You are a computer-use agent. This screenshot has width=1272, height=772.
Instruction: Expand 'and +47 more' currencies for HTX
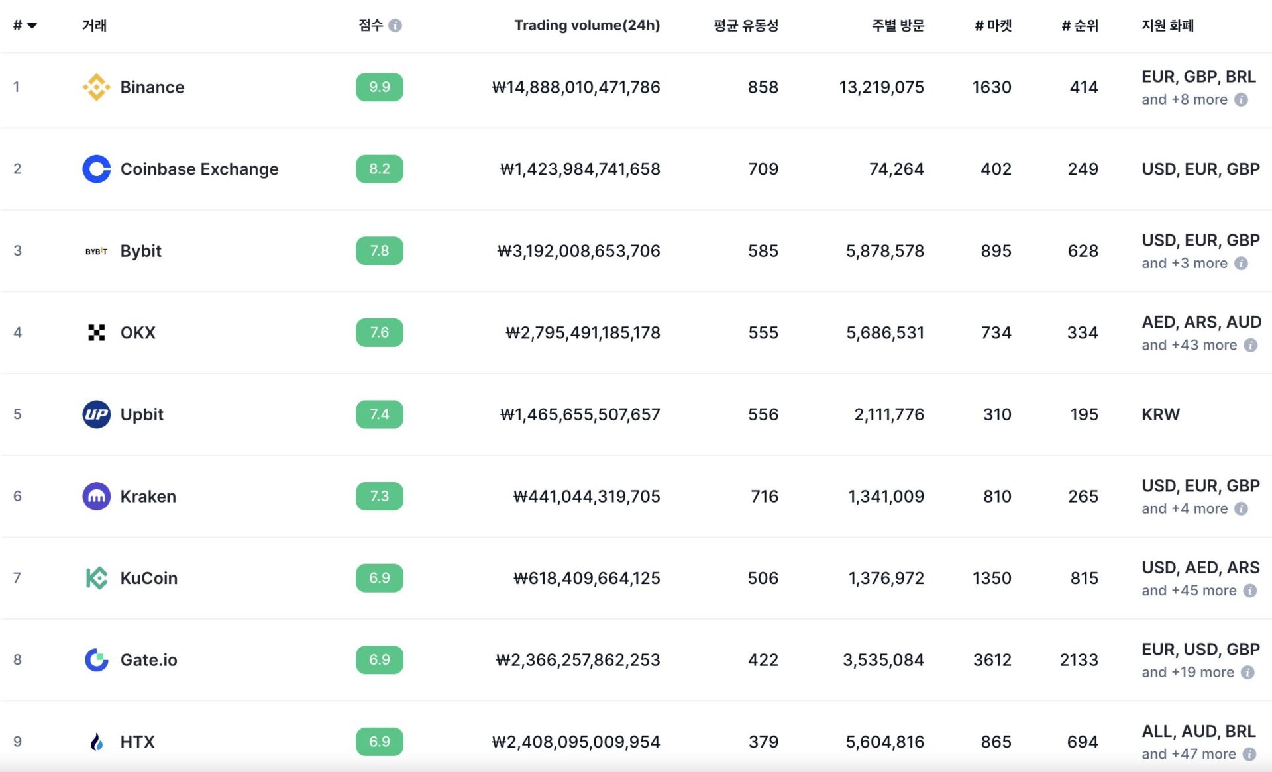click(x=1189, y=754)
